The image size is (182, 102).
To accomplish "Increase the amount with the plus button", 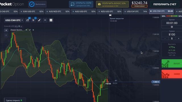I will [179, 39].
